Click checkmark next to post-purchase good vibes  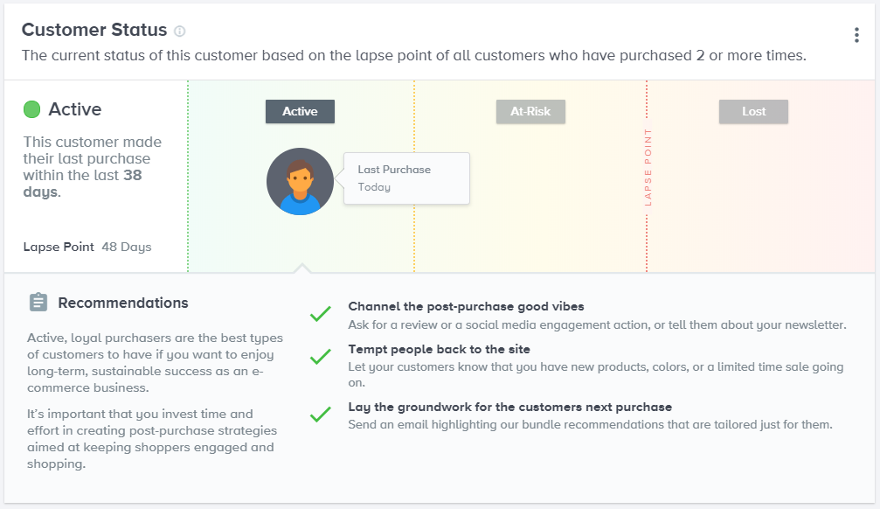click(321, 313)
